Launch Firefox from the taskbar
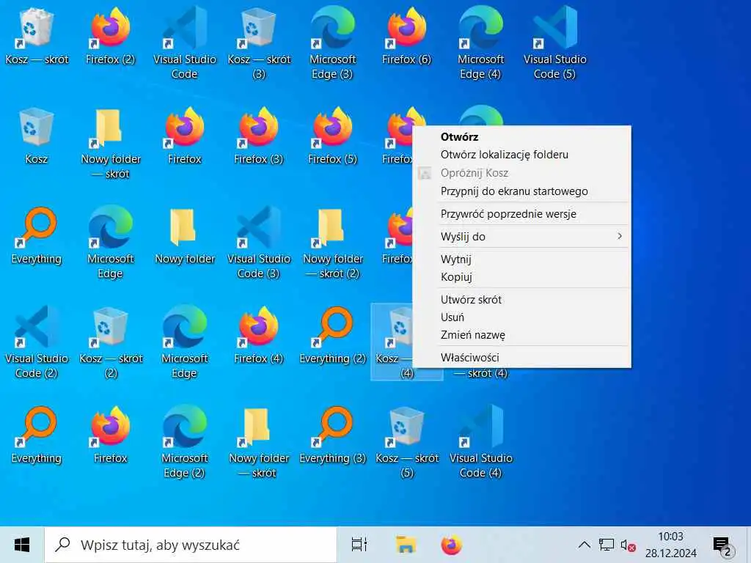Viewport: 751px width, 563px height. pos(451,545)
